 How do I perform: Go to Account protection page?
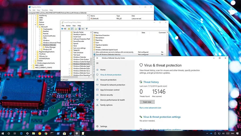(x=108, y=80)
